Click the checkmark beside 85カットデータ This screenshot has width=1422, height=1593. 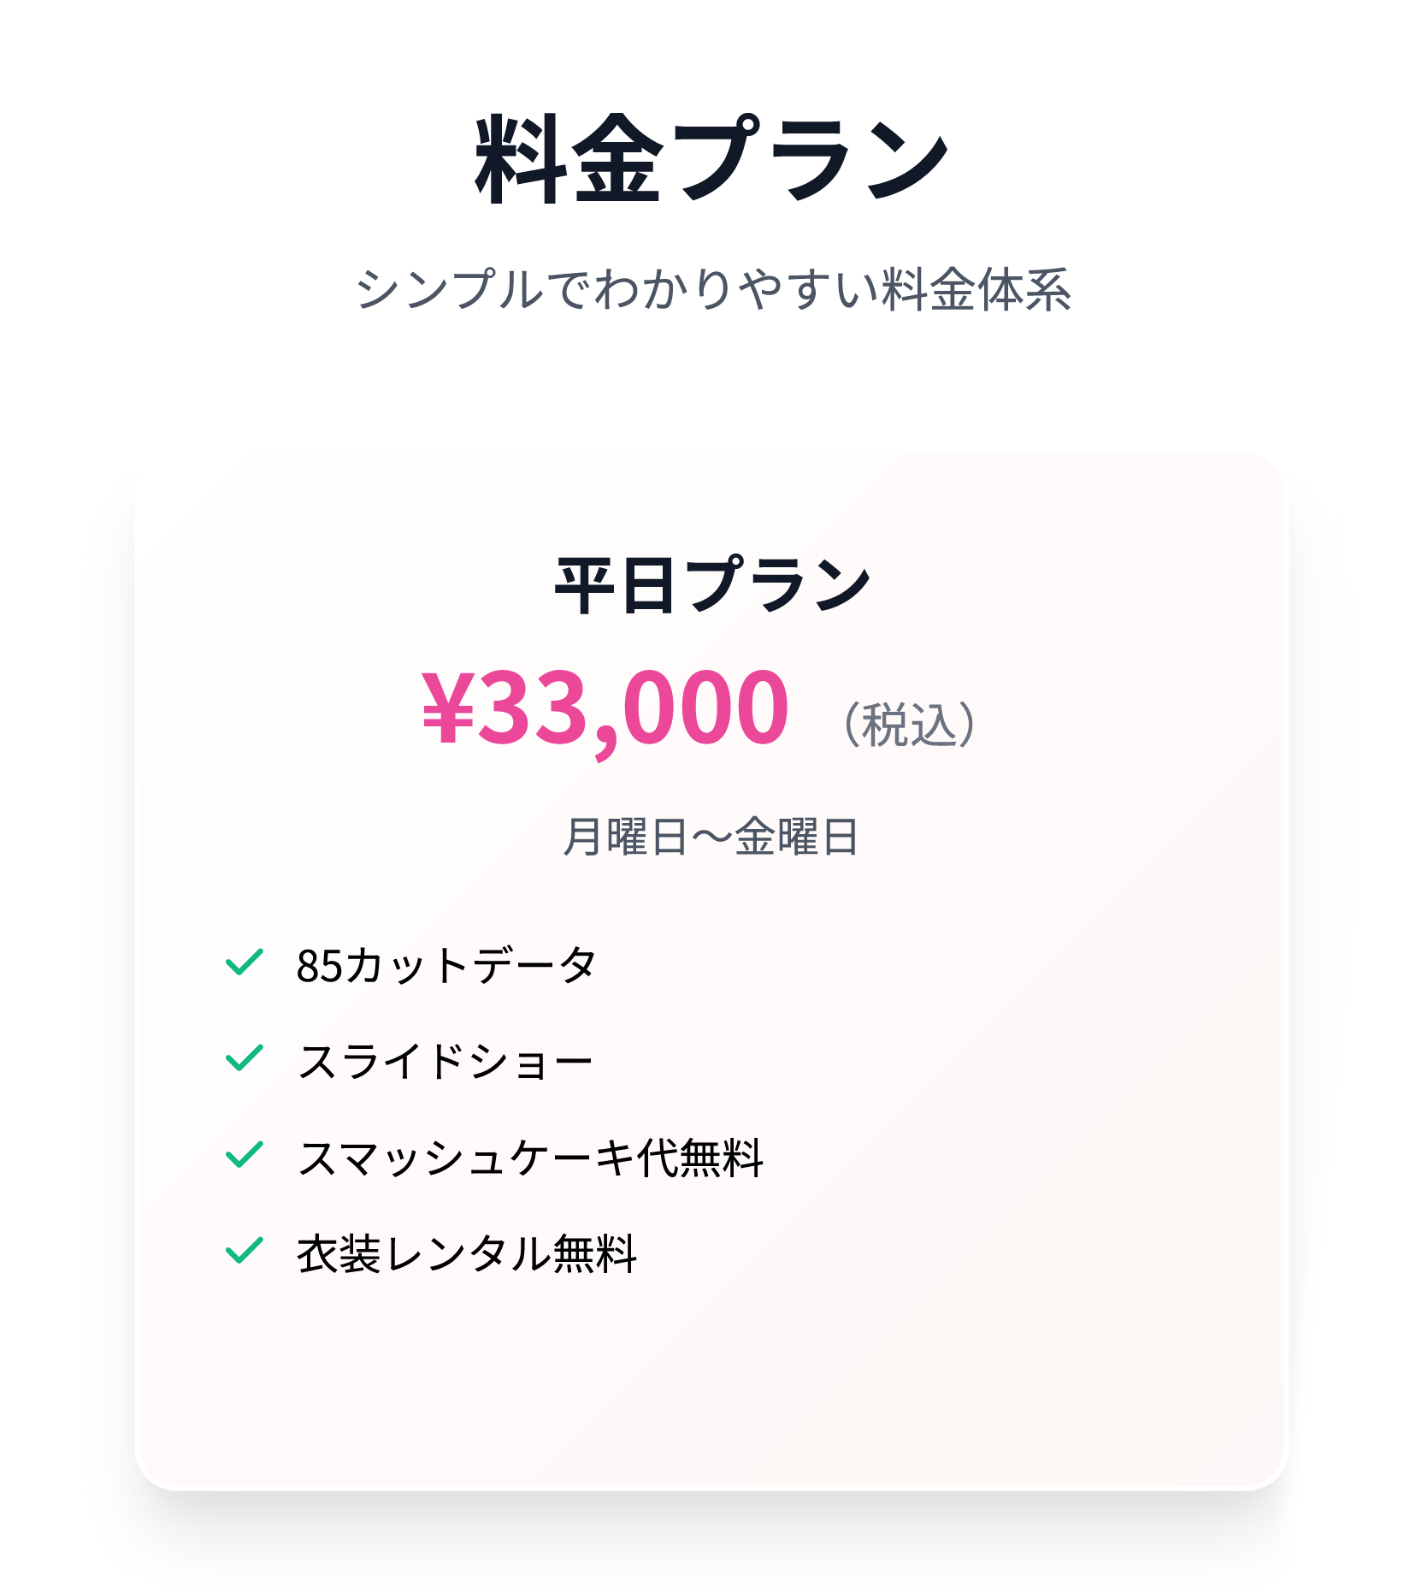pyautogui.click(x=244, y=962)
